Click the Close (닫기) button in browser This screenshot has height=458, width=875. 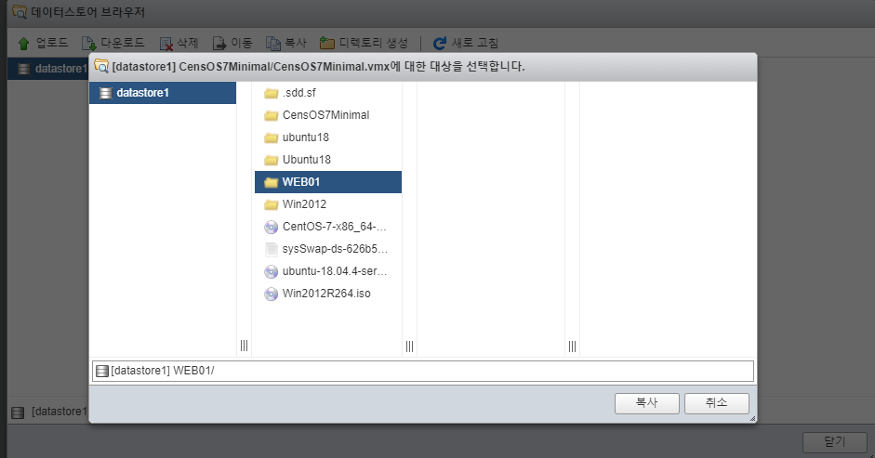pos(835,442)
